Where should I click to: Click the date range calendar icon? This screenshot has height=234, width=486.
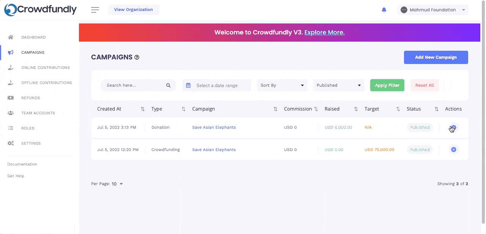[x=188, y=86]
